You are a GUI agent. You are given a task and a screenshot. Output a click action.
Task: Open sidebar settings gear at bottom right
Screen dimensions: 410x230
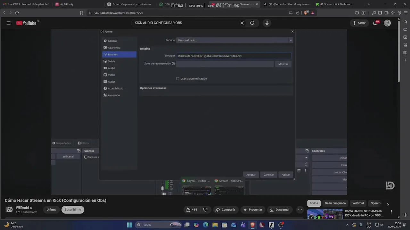pos(405,215)
